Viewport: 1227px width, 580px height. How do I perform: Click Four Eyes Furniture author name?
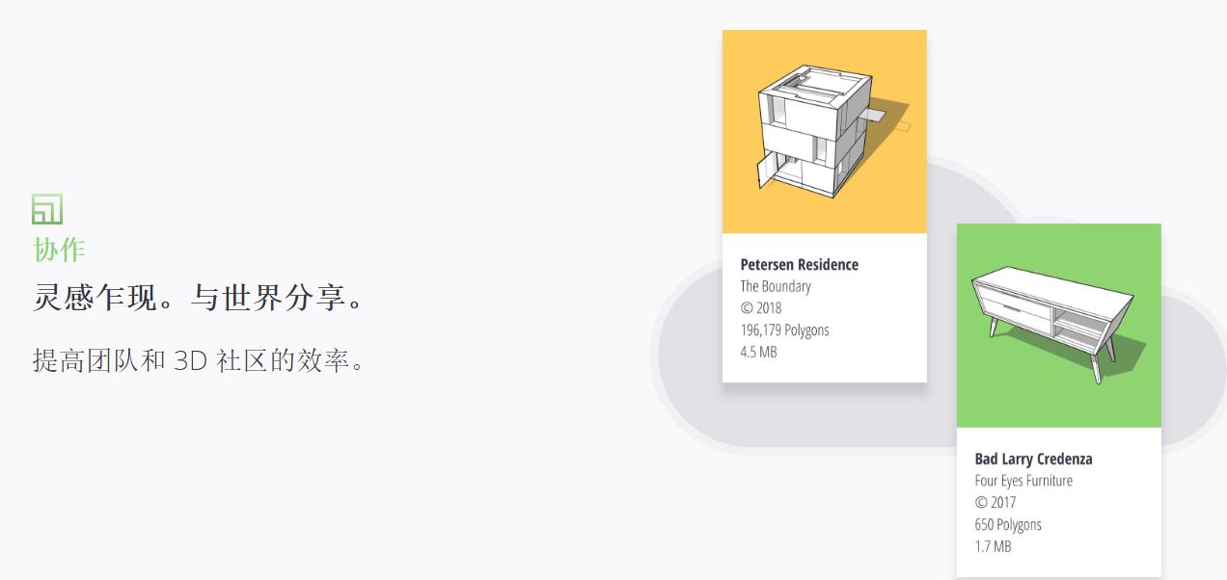tap(1022, 481)
